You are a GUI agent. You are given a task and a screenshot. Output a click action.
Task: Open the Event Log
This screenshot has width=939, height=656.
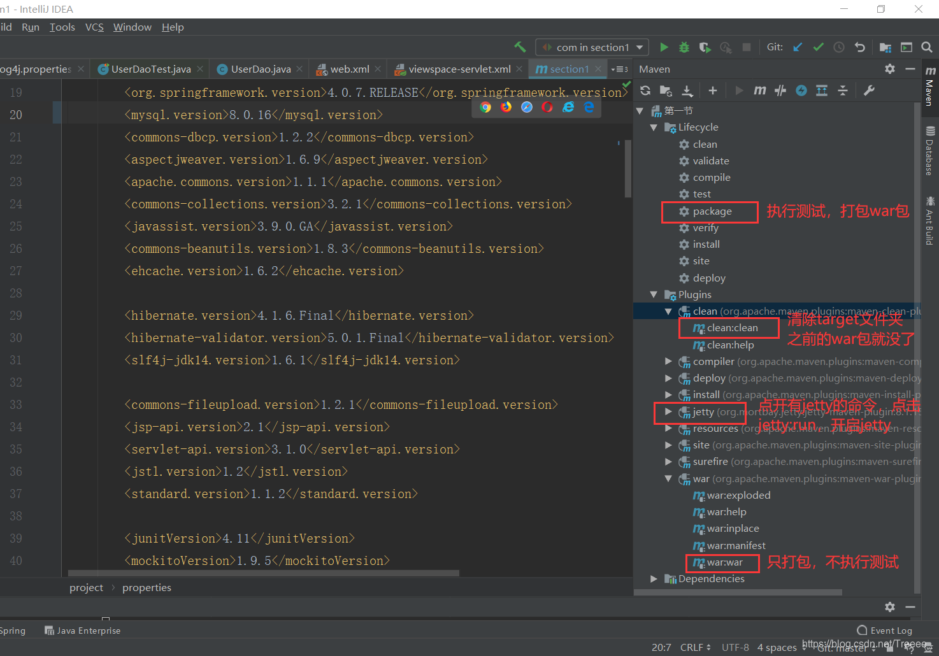(x=885, y=631)
